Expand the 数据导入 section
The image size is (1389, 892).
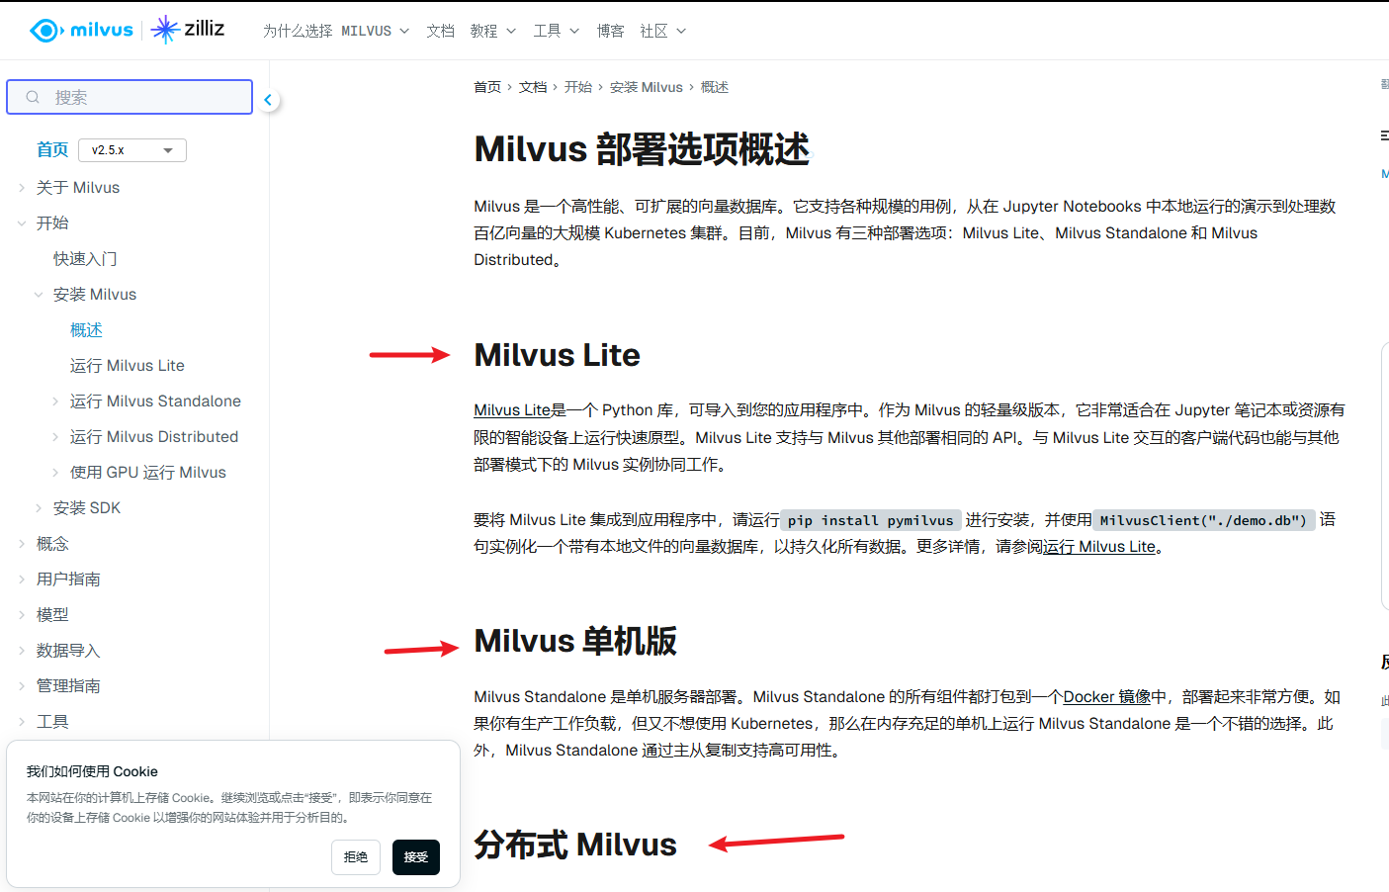[x=22, y=651]
